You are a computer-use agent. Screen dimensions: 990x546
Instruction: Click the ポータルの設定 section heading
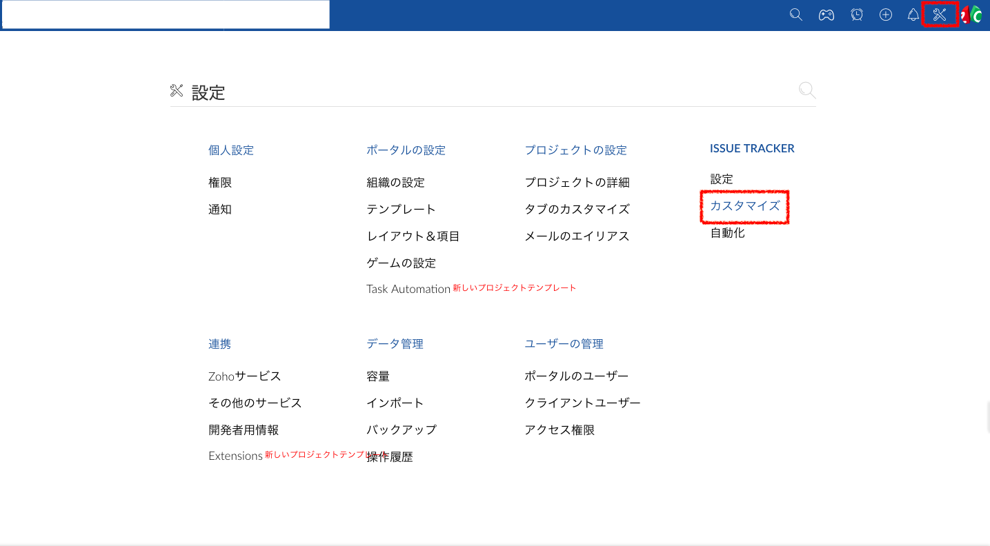click(x=406, y=150)
